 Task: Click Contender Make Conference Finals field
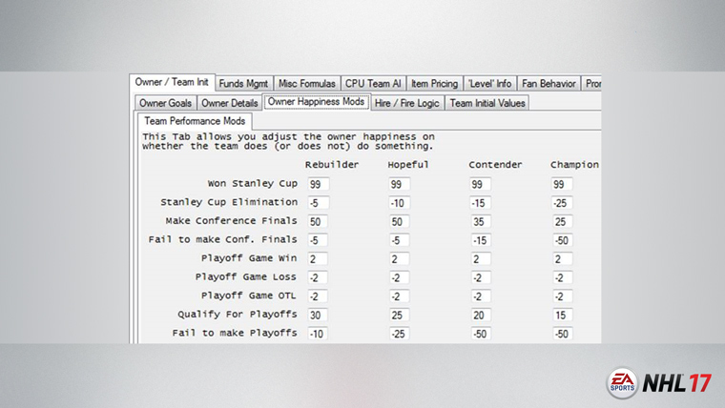480,221
